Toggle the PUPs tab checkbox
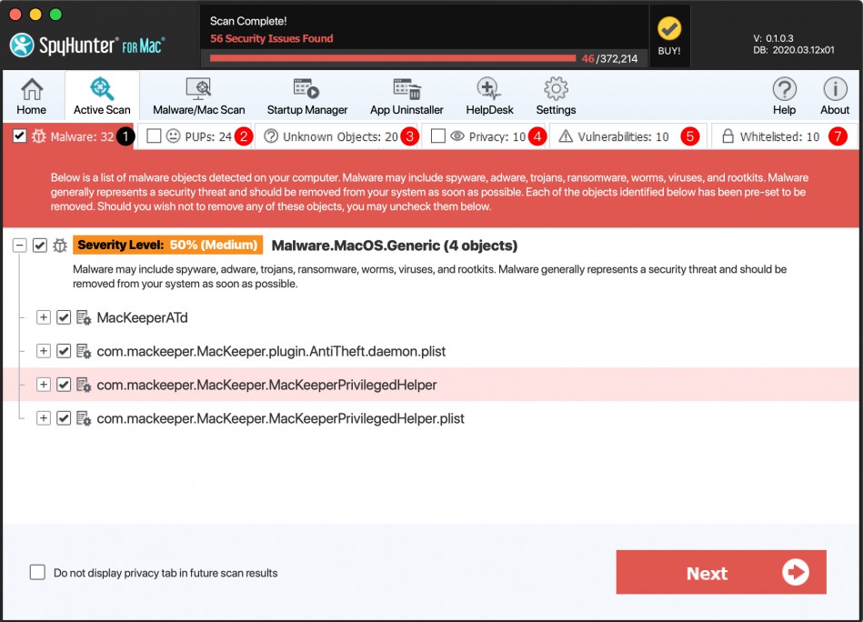Screen dimensions: 863x622 (x=155, y=136)
